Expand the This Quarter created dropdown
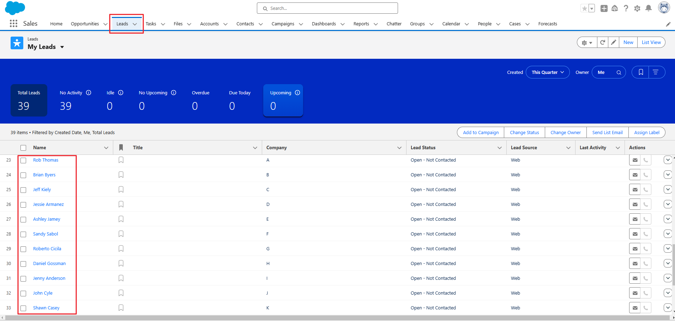This screenshot has height=321, width=675. click(x=547, y=72)
